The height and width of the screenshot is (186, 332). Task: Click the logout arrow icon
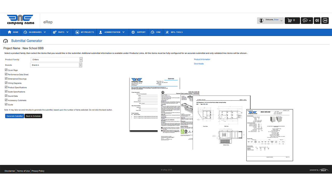(325, 20)
